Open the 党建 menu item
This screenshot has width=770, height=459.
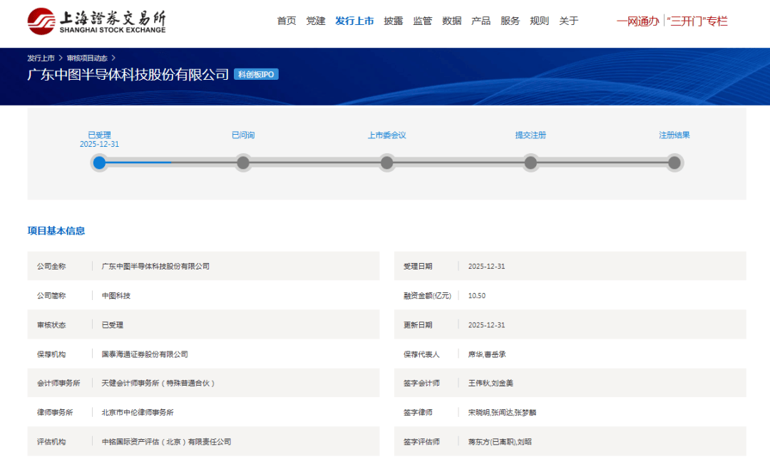[316, 21]
